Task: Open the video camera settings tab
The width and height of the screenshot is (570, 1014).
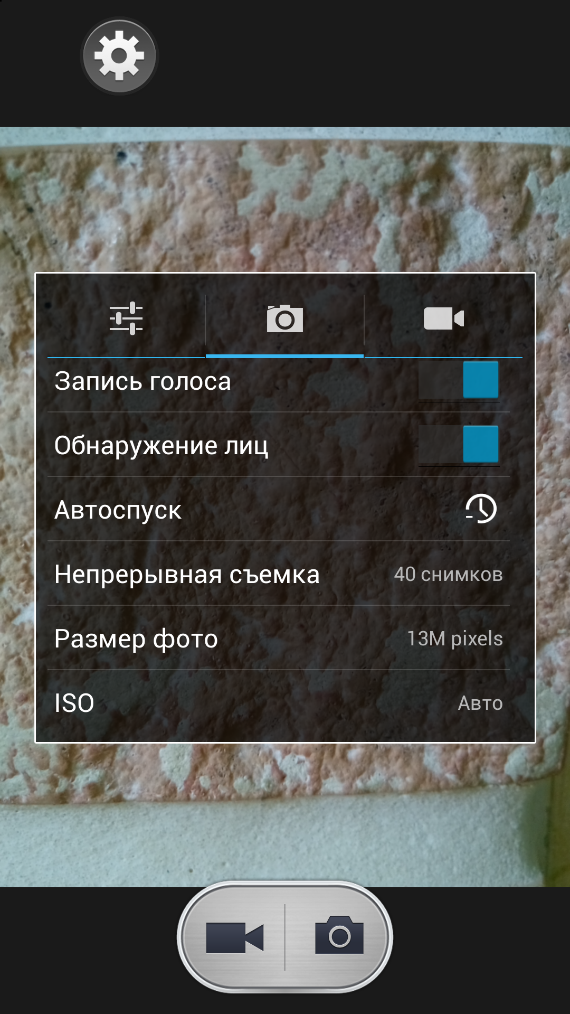Action: (444, 318)
